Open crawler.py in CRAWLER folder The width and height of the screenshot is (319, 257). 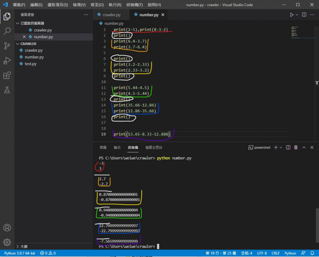click(34, 50)
